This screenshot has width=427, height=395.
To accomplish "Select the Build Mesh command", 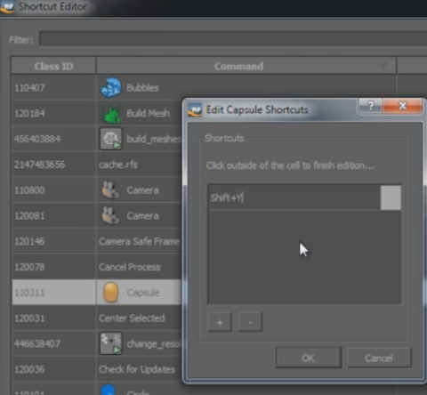I will tap(149, 113).
